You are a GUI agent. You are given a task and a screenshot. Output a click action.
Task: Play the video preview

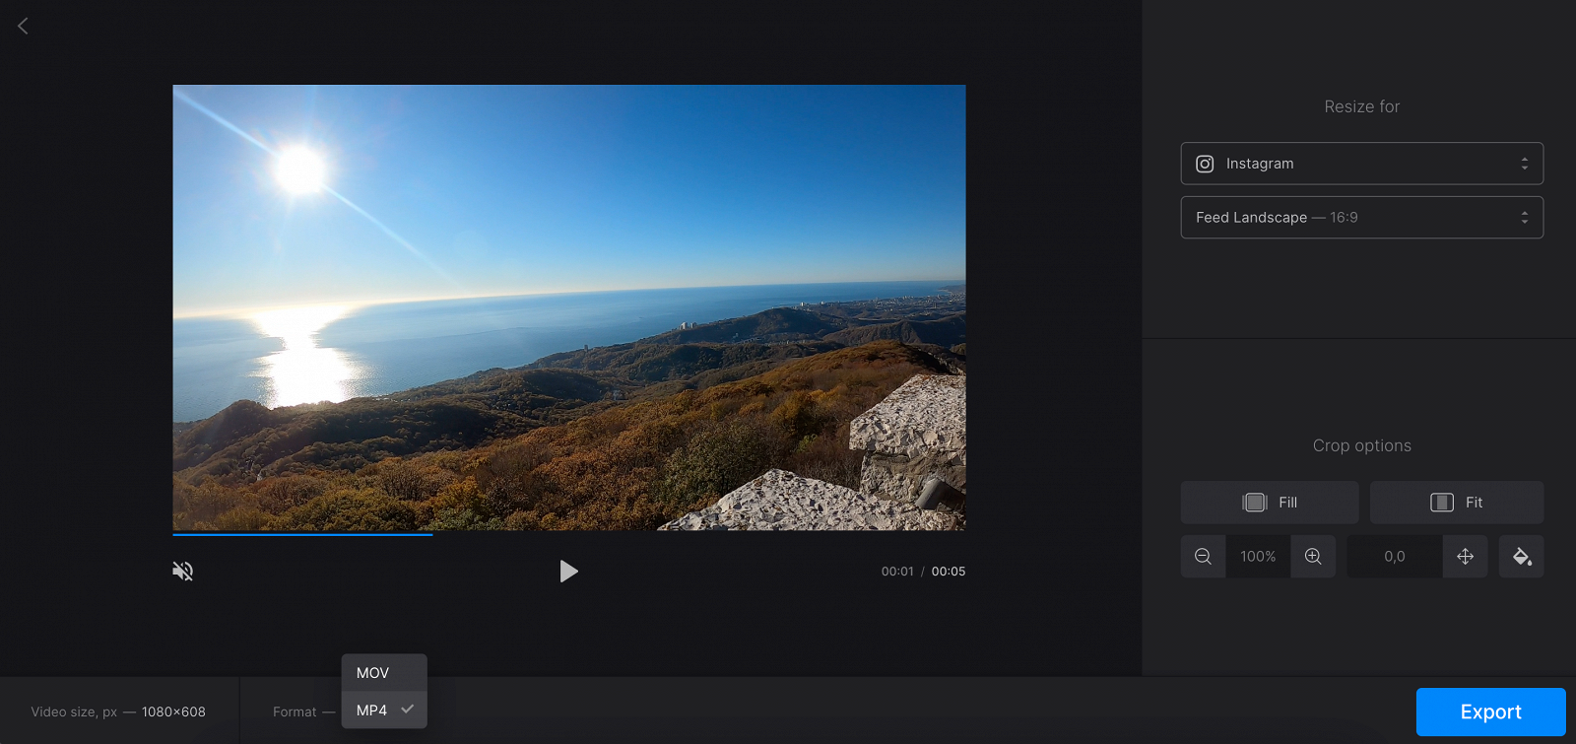568,572
